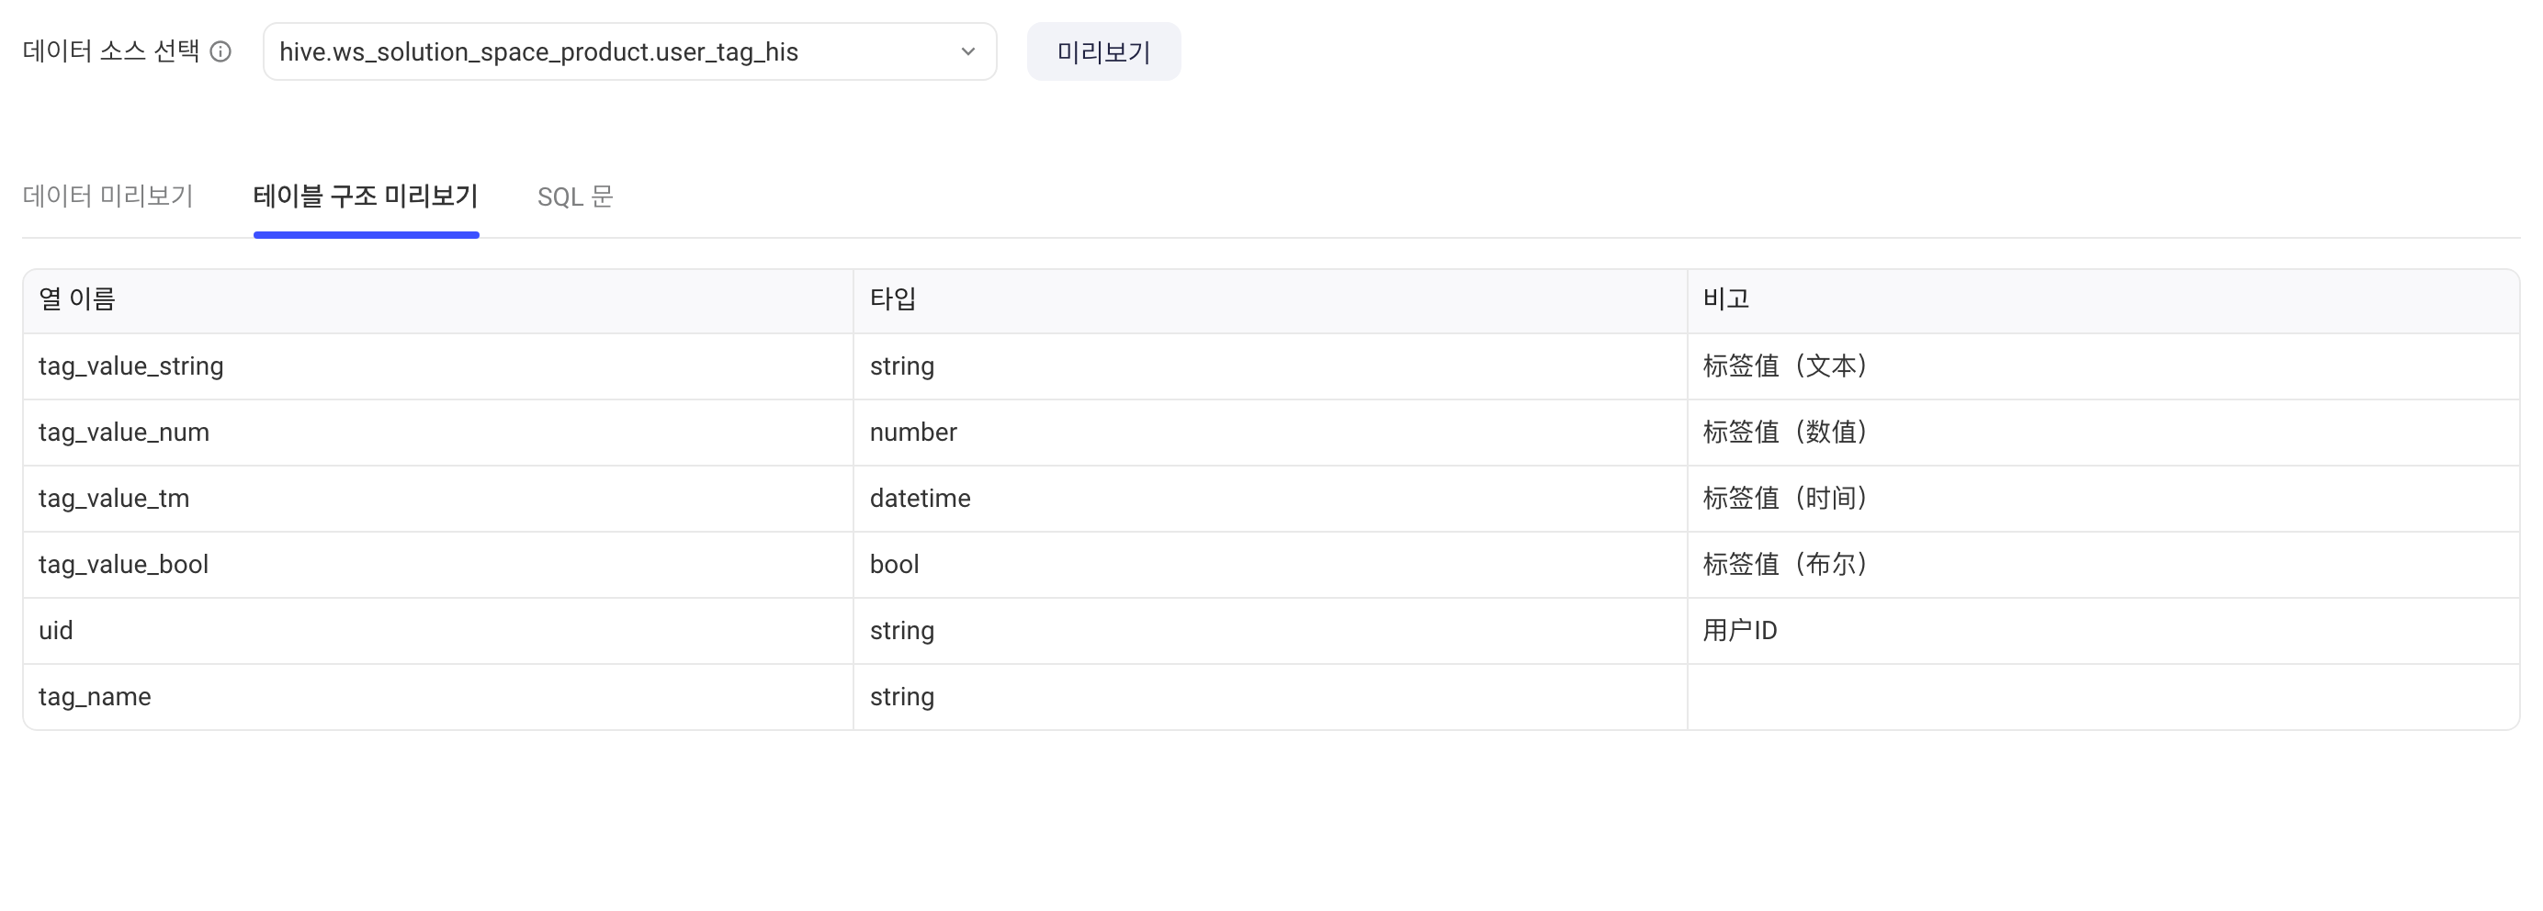Viewport: 2543px width, 911px height.
Task: Select the uid column name cell
Action: [x=437, y=631]
